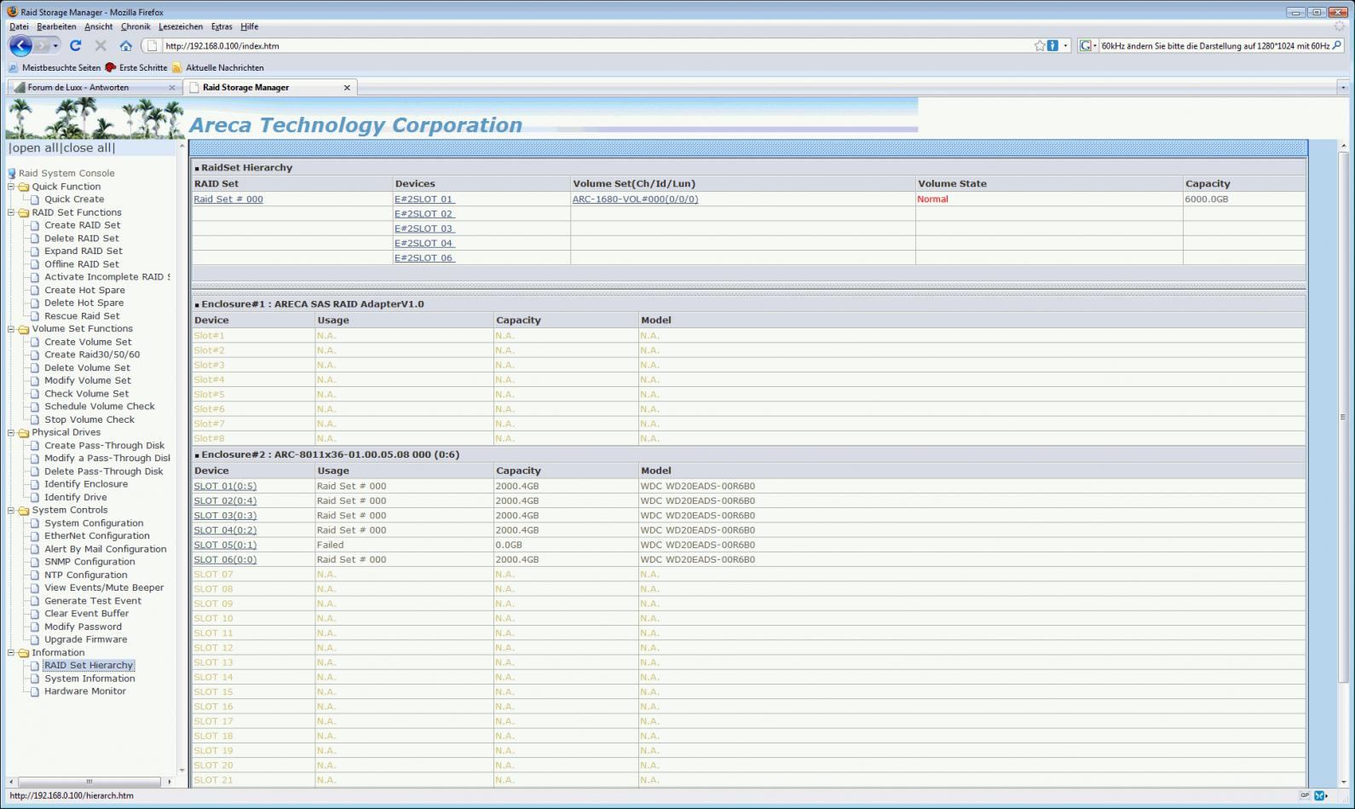
Task: Open the Extras menu
Action: point(222,26)
